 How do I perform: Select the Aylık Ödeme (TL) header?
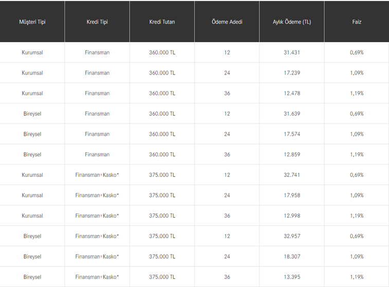coord(292,22)
